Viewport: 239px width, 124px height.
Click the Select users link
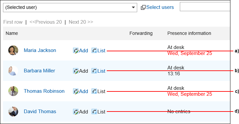click(x=160, y=7)
